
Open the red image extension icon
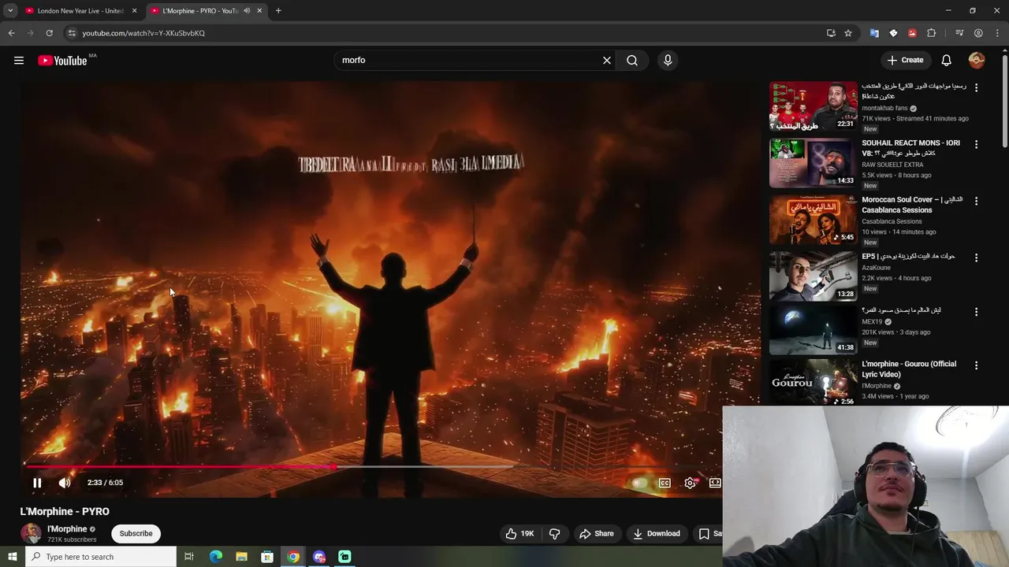912,33
